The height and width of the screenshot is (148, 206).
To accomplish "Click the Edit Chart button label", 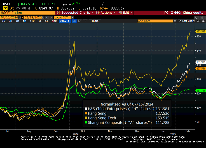I will coord(188,21).
